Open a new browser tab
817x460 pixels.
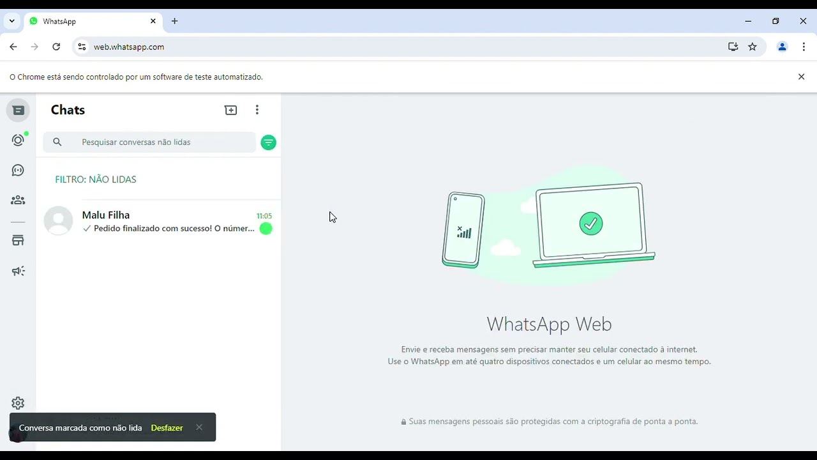point(174,21)
